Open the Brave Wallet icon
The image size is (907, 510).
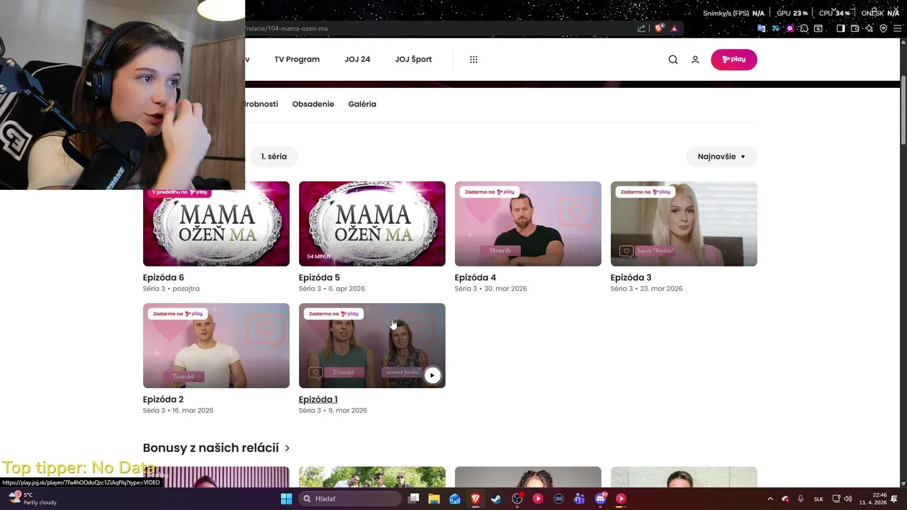point(855,28)
